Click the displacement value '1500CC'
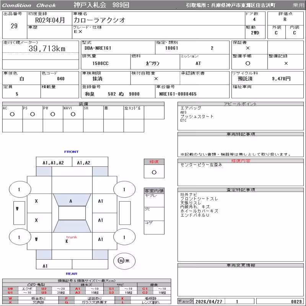This screenshot has height=306, width=306. click(100, 63)
